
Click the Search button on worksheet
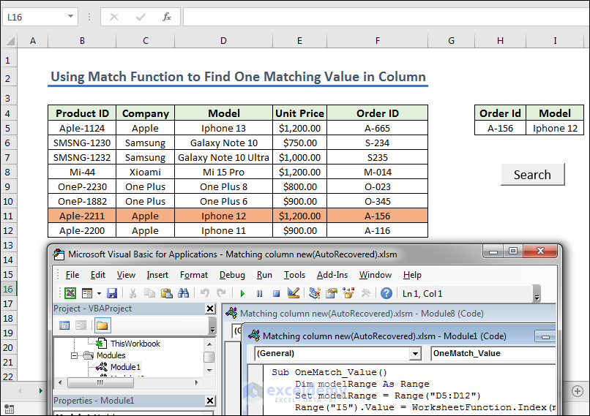532,175
